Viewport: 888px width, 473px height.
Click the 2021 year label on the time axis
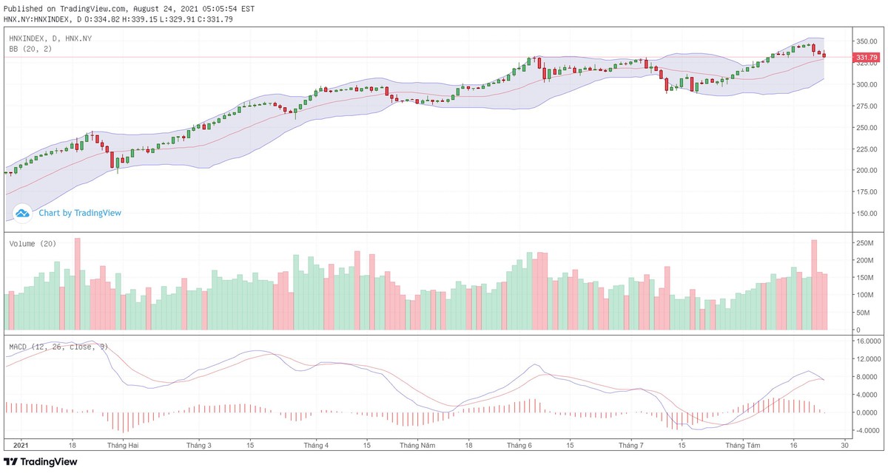[21, 446]
